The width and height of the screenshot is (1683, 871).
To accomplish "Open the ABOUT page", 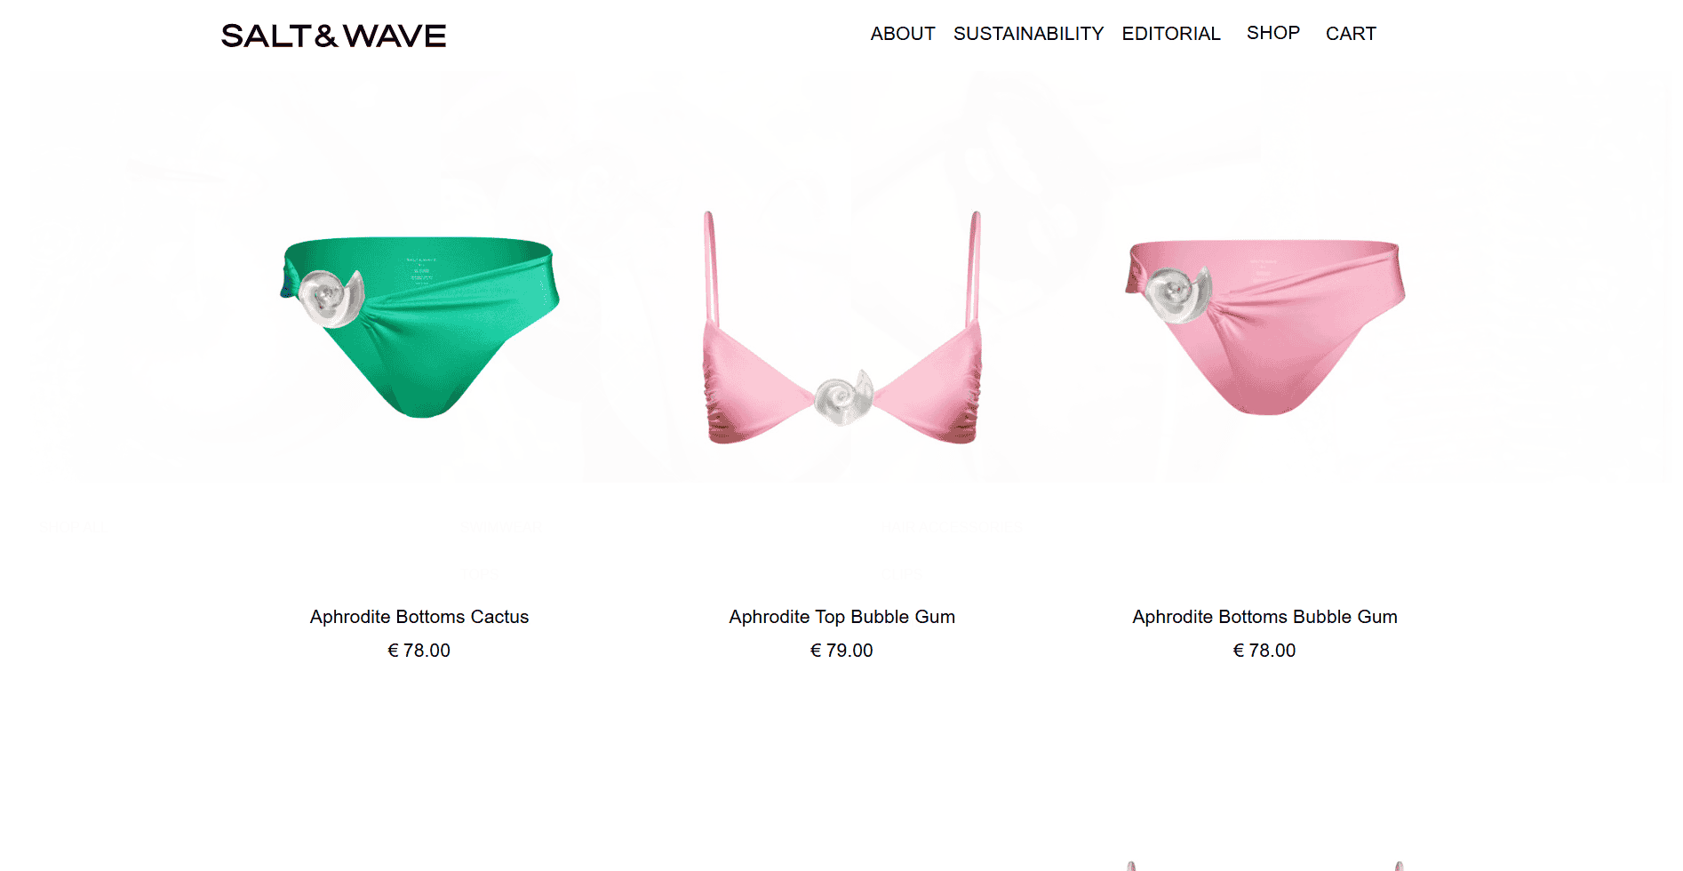I will [x=902, y=34].
